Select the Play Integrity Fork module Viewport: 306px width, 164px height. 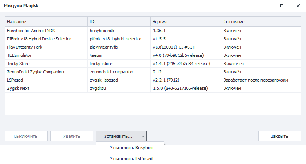[153, 47]
